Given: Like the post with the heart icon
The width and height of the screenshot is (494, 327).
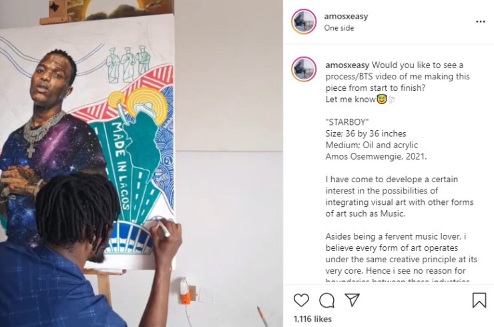Looking at the screenshot, I should [x=301, y=300].
